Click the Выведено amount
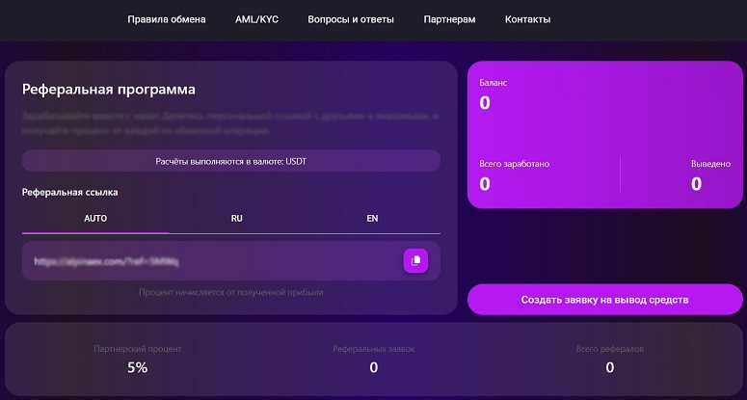747x400 pixels. (x=696, y=184)
